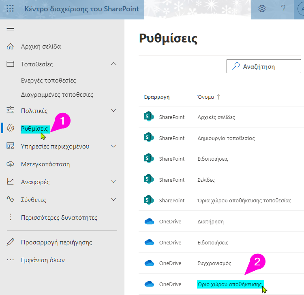Click the Μετεγκατάσταση cloud upload icon
This screenshot has width=304, height=295.
pos(11,164)
